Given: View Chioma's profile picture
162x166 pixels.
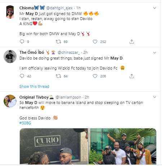Looking at the screenshot, I should click(x=10, y=12).
